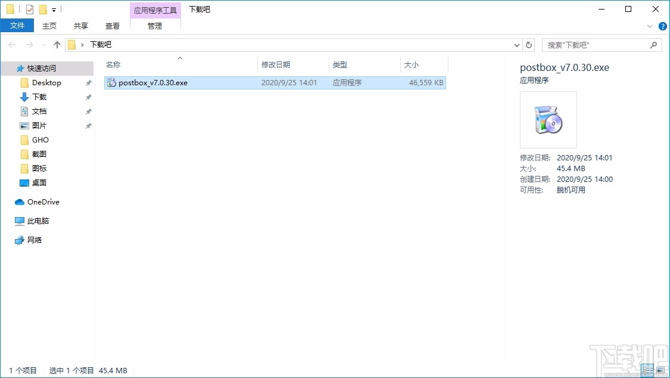The image size is (670, 378).
Task: Open the address bar history dropdown
Action: coord(516,45)
